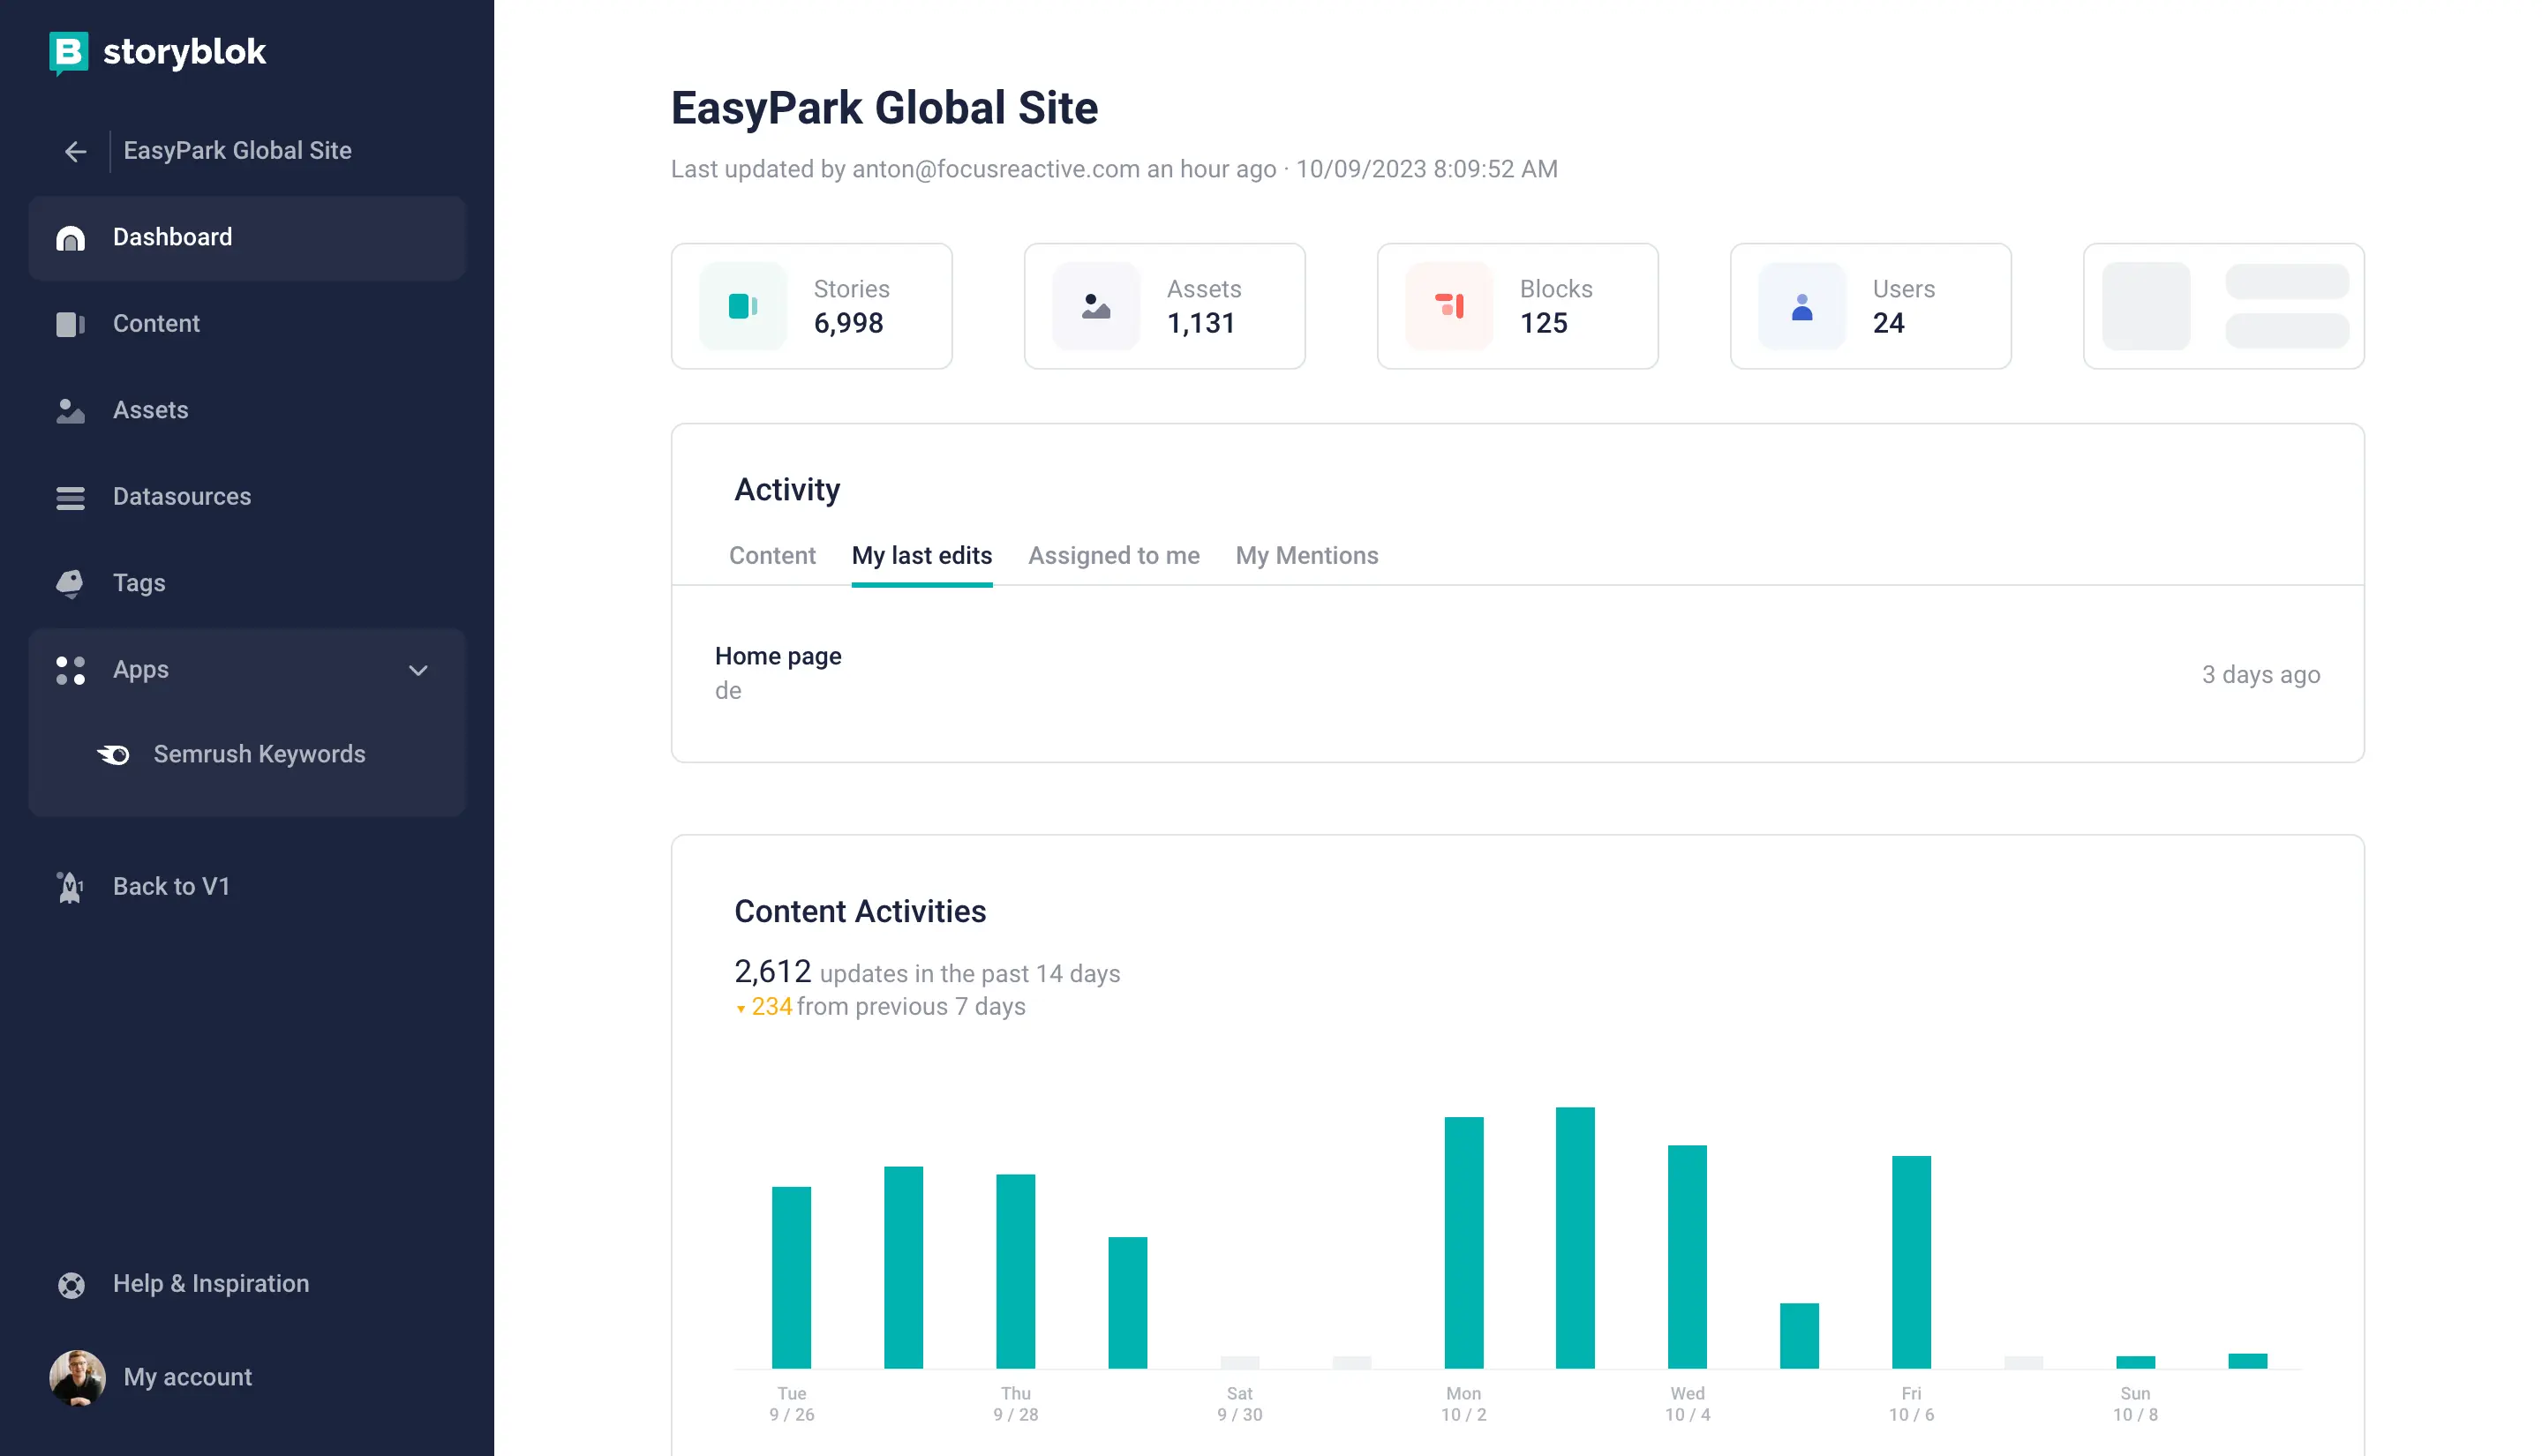
Task: Open Content via its sidebar icon
Action: pyautogui.click(x=70, y=324)
